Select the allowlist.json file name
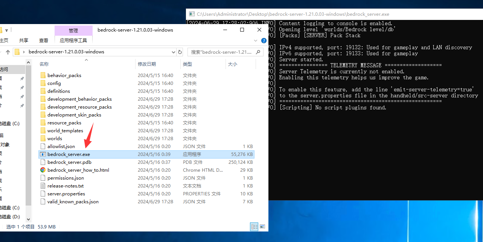The width and height of the screenshot is (483, 242). [61, 146]
